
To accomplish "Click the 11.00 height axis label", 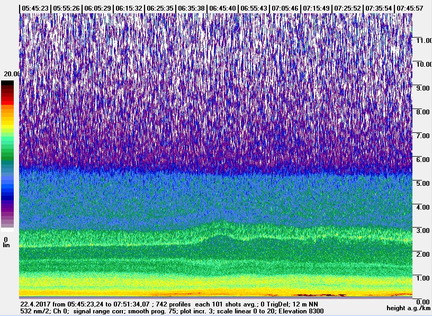I will tap(424, 41).
